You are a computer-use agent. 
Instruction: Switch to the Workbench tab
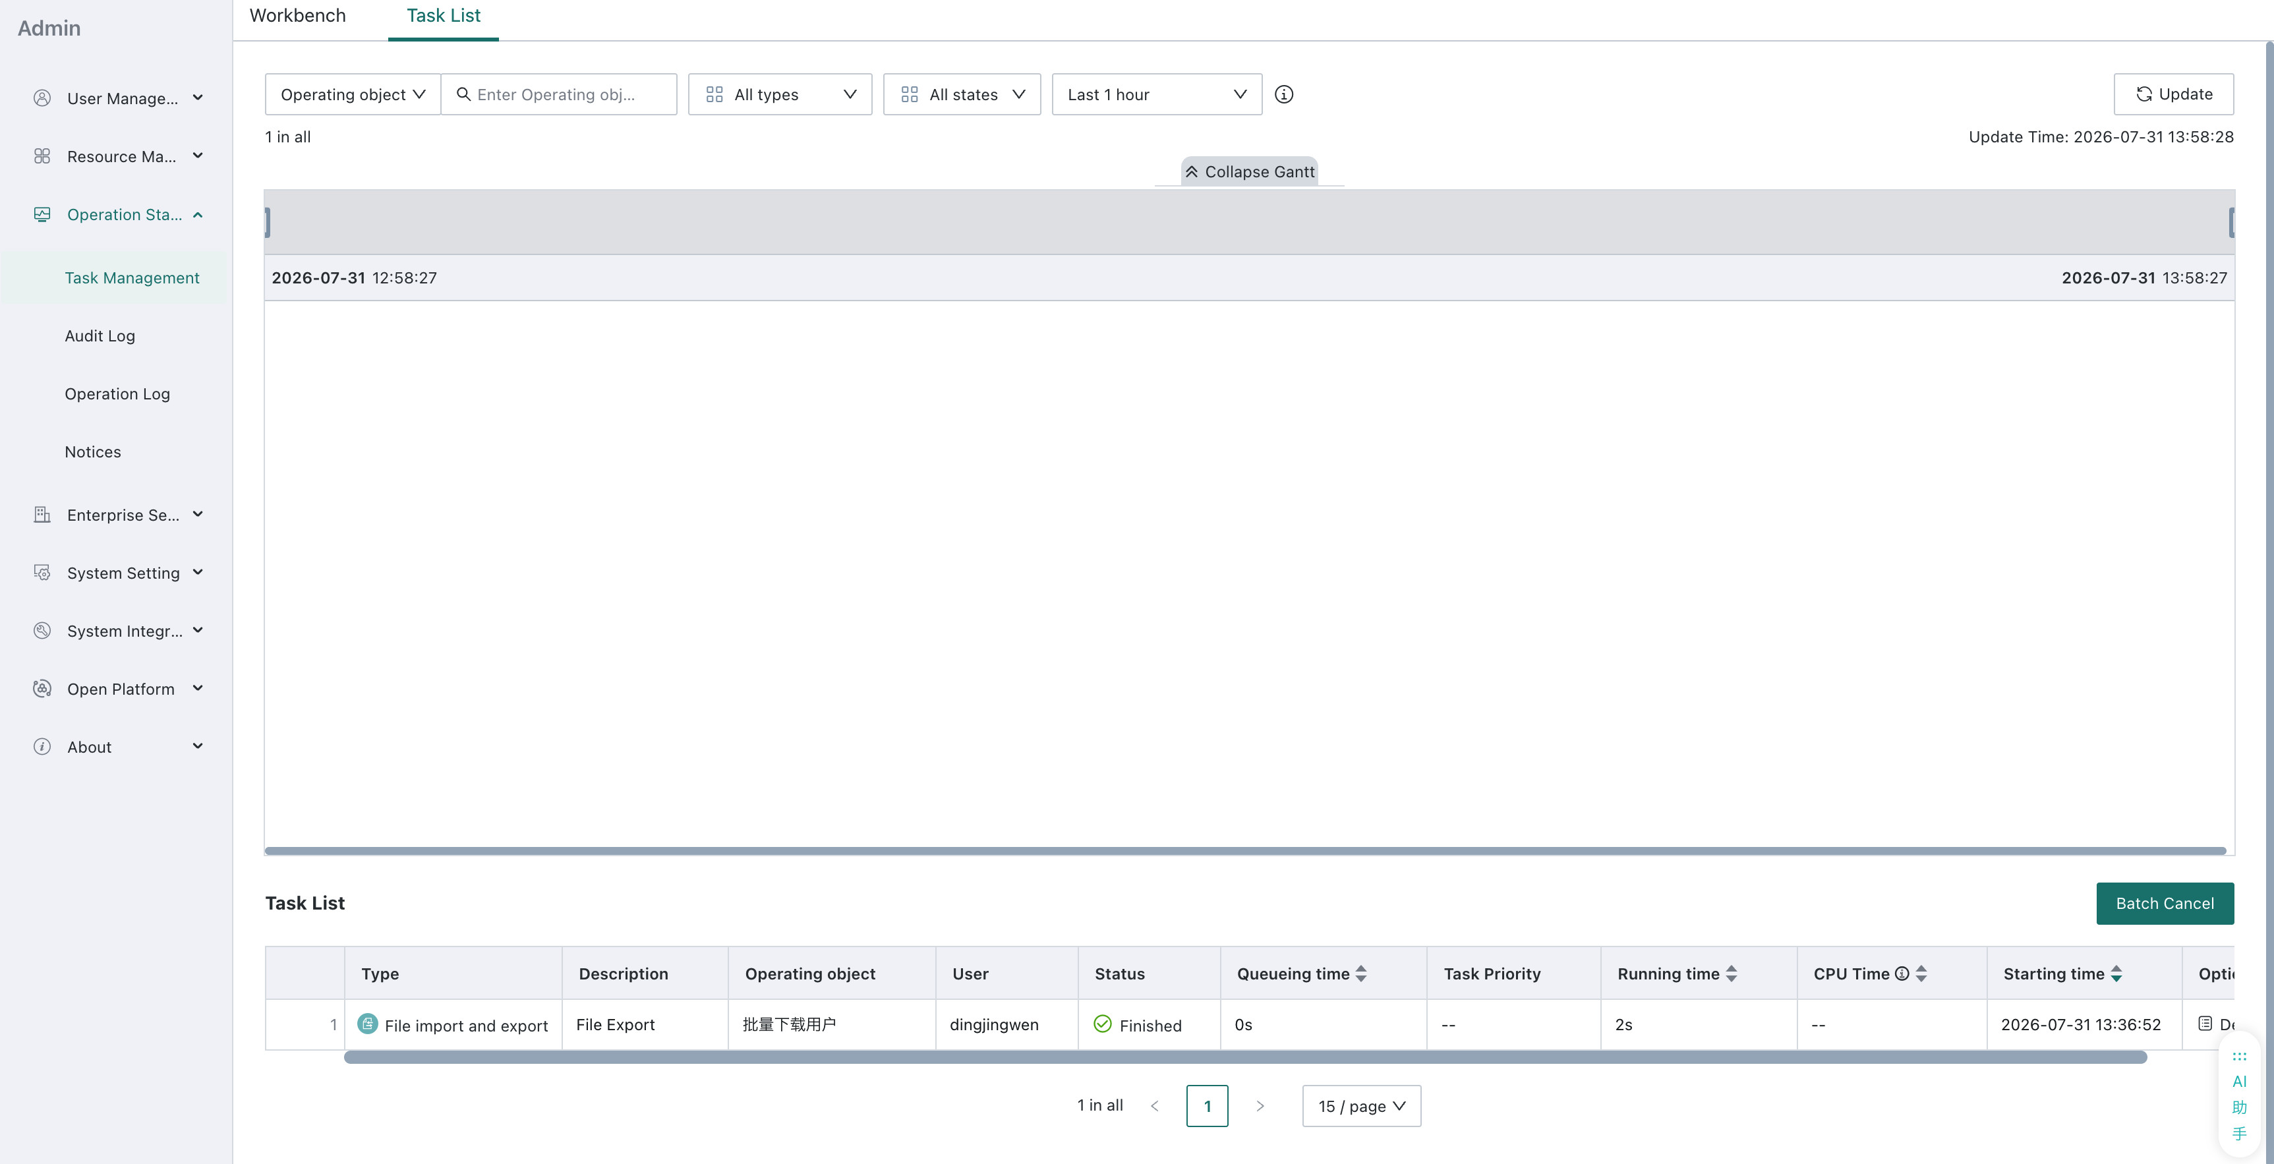point(297,16)
